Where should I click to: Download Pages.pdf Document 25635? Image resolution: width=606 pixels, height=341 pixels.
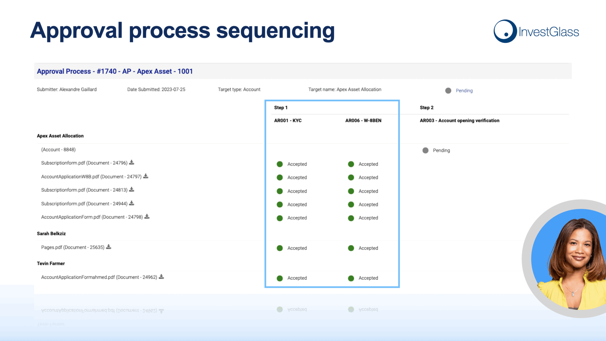point(109,246)
